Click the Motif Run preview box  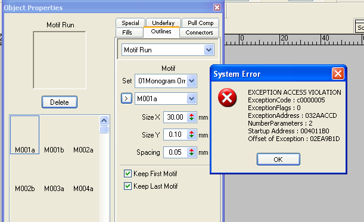tap(60, 60)
